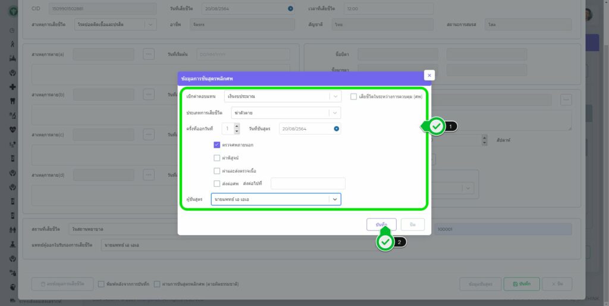Click the clock icon in left sidebar
This screenshot has height=306, width=609.
pos(12,30)
